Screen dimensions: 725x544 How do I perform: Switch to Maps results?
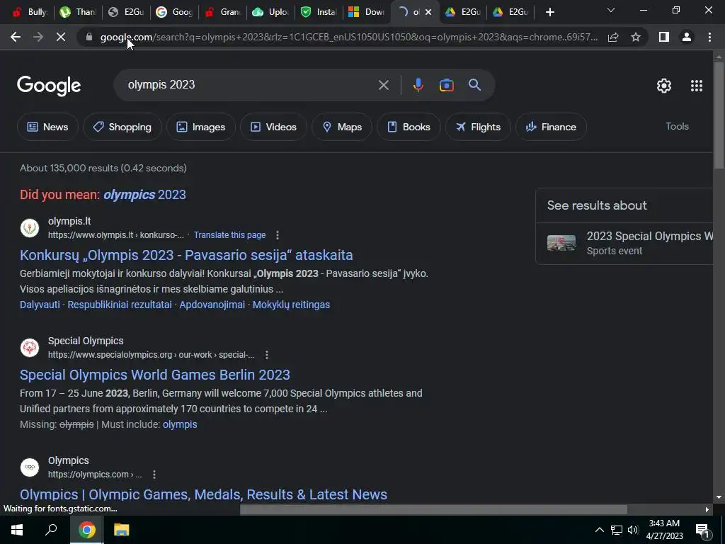pos(342,127)
